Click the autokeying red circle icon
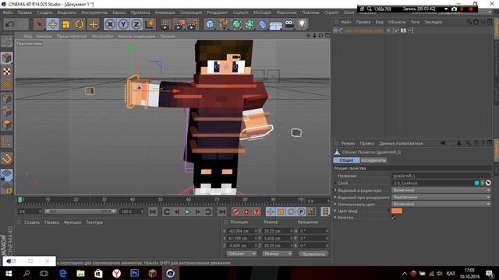The height and width of the screenshot is (280, 499). 246,212
